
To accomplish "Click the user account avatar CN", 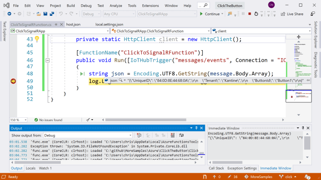I will pyautogui.click(x=271, y=5).
